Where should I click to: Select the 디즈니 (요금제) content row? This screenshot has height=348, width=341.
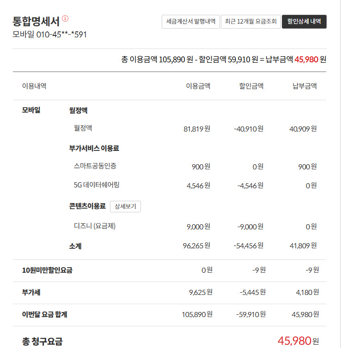pyautogui.click(x=94, y=226)
